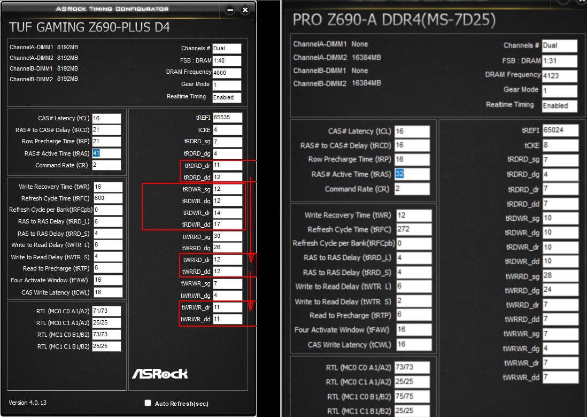587x417 pixels.
Task: Click tWRWR_dd field showing 11 in TUF window
Action: point(228,319)
